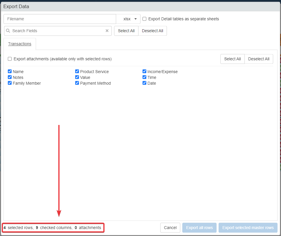The width and height of the screenshot is (281, 236).
Task: Uncheck the Date column checkbox
Action: click(x=145, y=83)
